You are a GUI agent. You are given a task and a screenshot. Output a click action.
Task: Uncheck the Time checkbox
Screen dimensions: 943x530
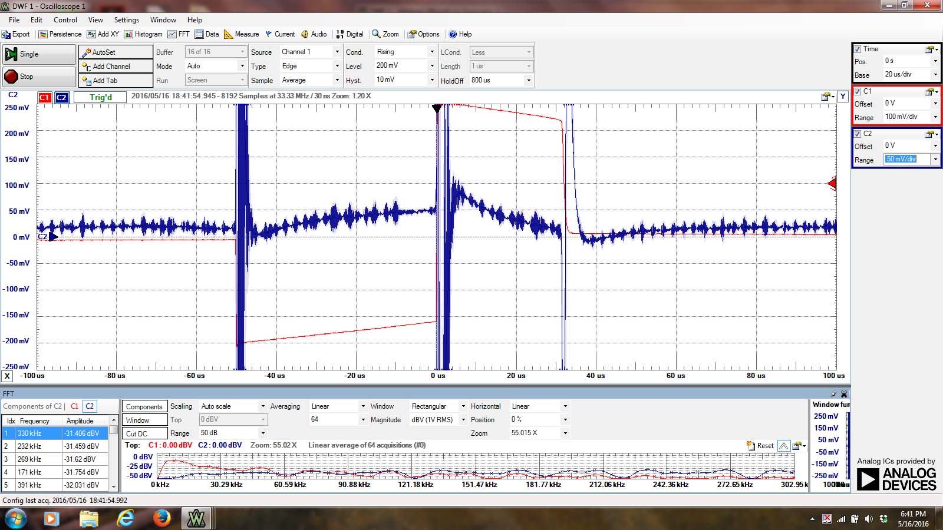pos(858,49)
